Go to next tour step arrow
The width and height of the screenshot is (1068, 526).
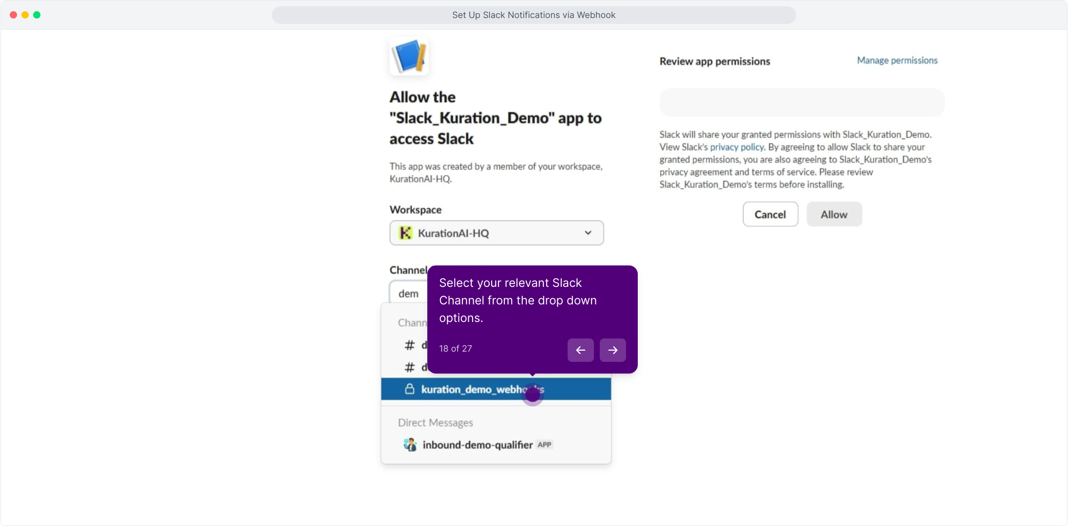click(x=612, y=350)
